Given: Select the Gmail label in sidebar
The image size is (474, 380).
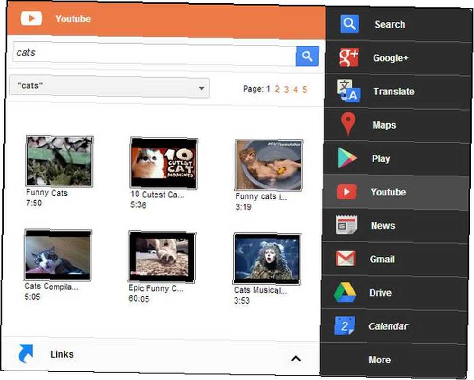Looking at the screenshot, I should tap(382, 260).
